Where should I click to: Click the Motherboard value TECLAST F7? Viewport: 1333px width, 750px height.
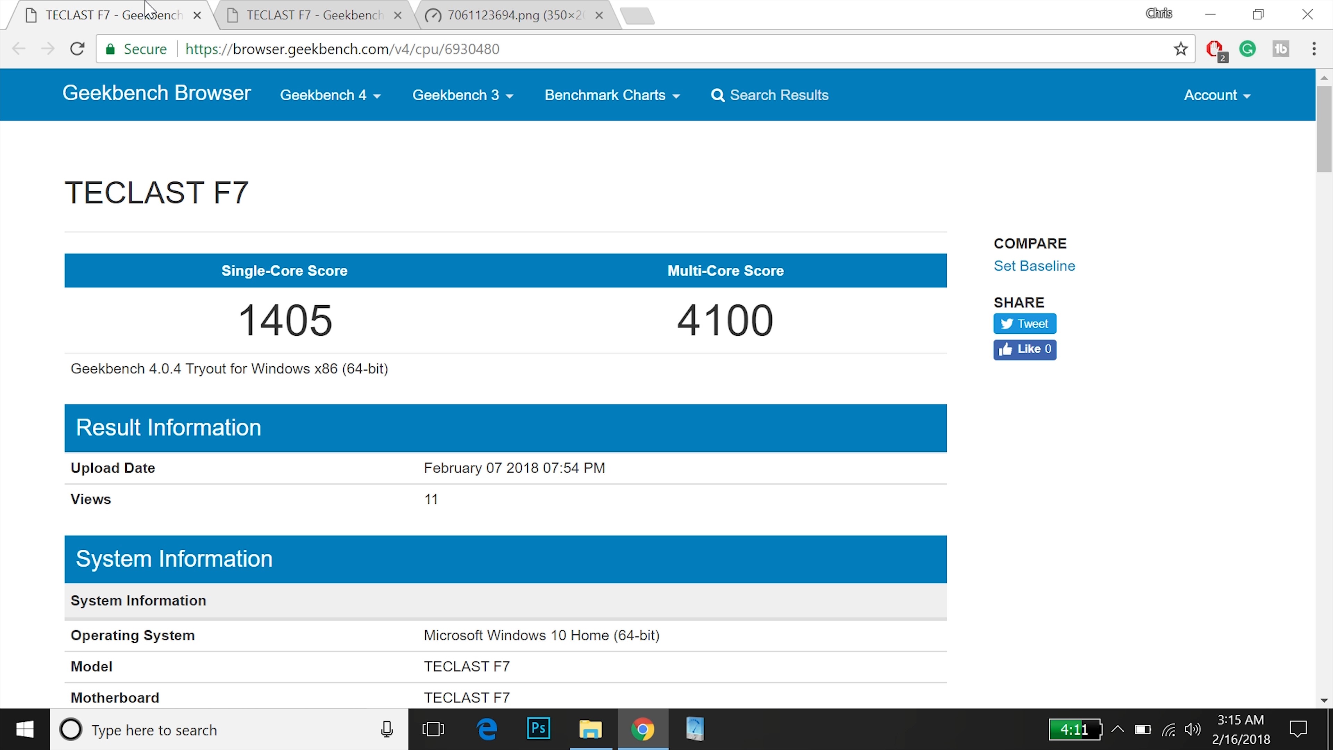[467, 698]
